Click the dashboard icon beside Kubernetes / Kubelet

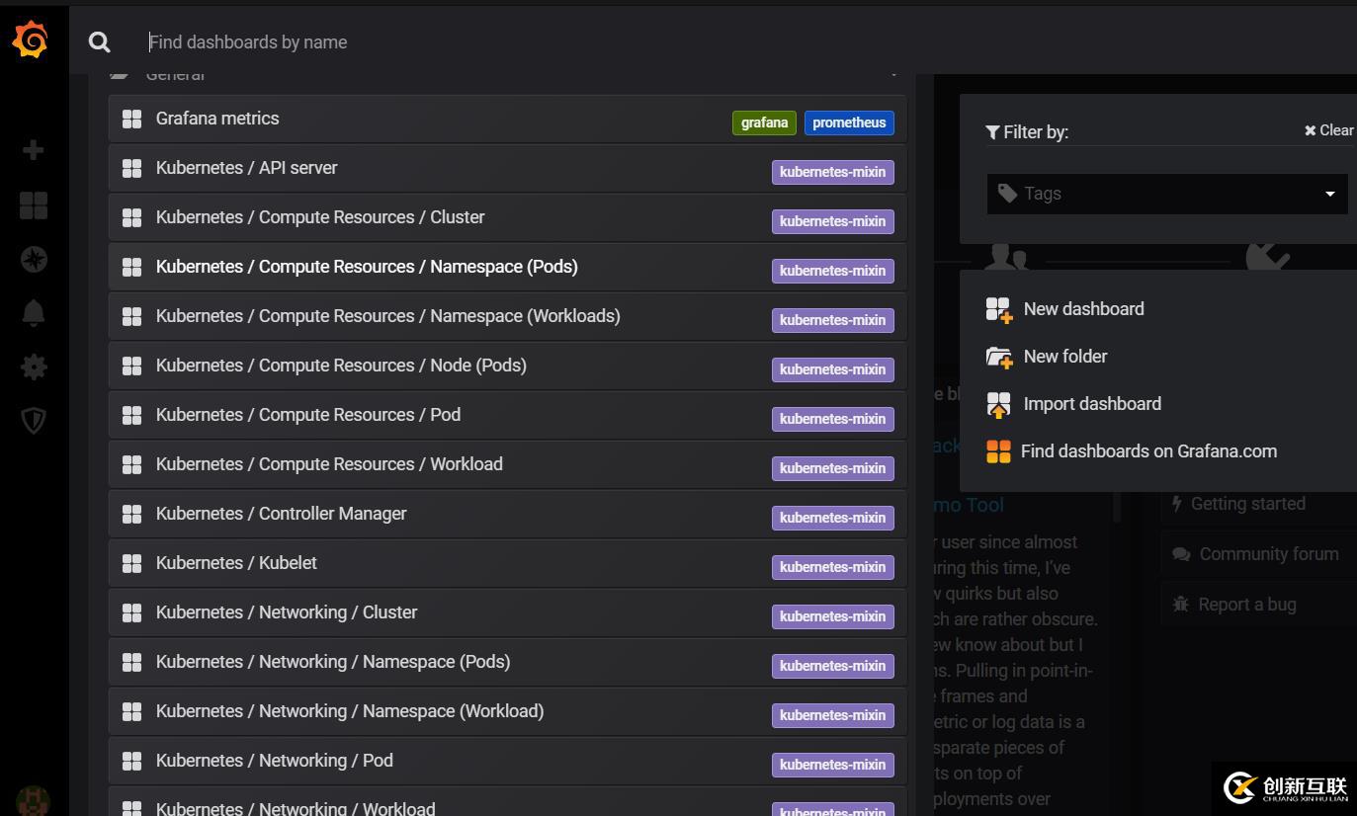pyautogui.click(x=131, y=563)
